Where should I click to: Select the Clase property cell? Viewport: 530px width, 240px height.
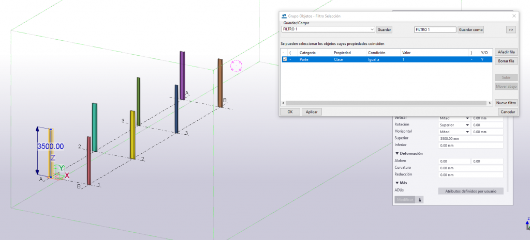click(349, 59)
